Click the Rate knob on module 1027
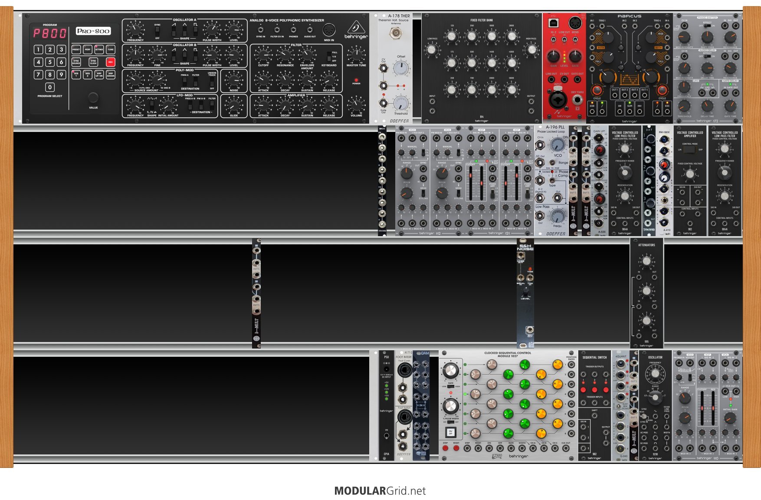 [x=450, y=370]
